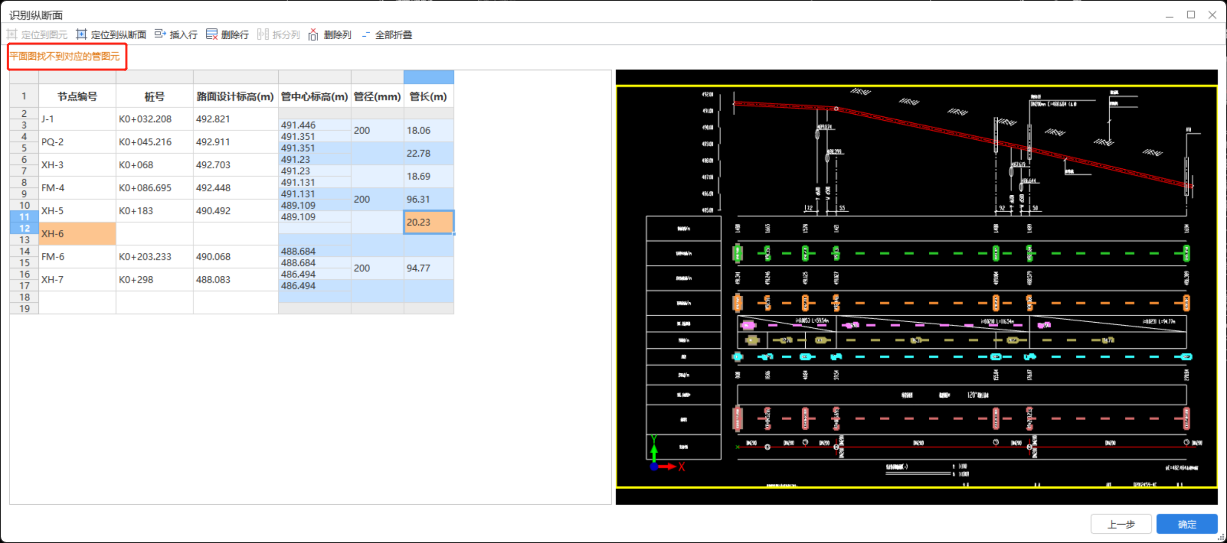This screenshot has height=543, width=1227.
Task: Select pipe center elevation cell 491.446
Action: click(315, 125)
